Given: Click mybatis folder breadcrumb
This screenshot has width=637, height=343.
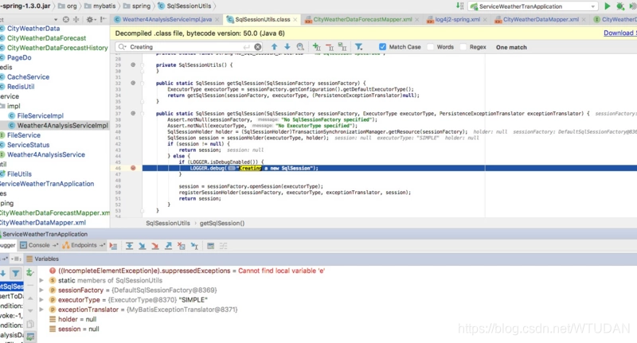Looking at the screenshot, I should point(100,6).
